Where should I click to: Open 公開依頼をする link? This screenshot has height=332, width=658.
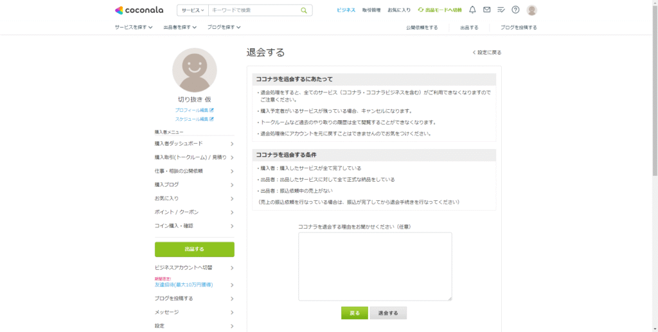coord(422,27)
